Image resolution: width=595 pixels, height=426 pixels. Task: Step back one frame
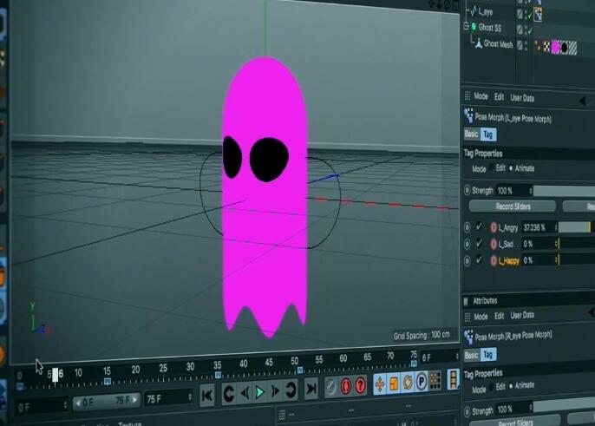point(245,392)
